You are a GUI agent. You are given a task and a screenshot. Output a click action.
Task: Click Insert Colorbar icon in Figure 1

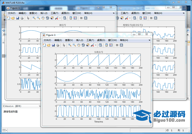(x=71, y=18)
